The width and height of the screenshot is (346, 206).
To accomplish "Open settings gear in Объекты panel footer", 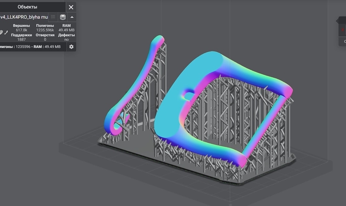I will pos(71,47).
